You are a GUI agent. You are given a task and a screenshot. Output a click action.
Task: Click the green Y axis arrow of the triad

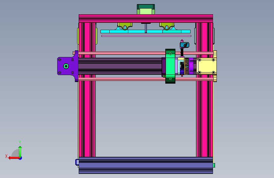point(20,151)
